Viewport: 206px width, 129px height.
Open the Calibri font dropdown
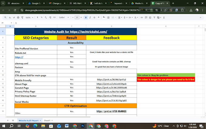(x=64, y=18)
